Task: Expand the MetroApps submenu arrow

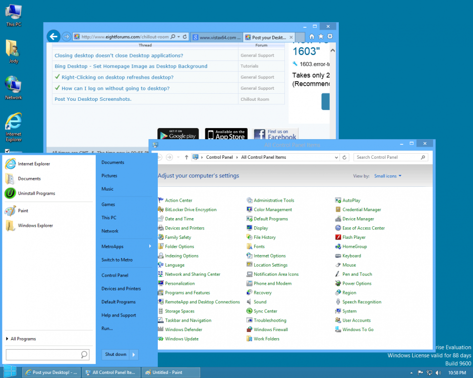Action: tap(150, 246)
